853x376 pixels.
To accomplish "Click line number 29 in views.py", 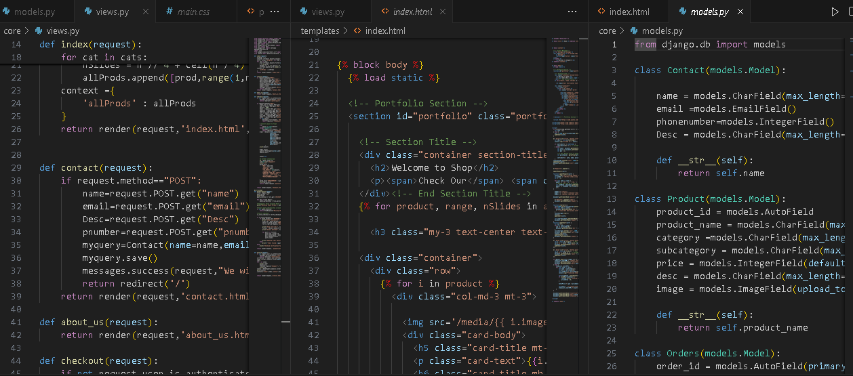I will coord(16,167).
